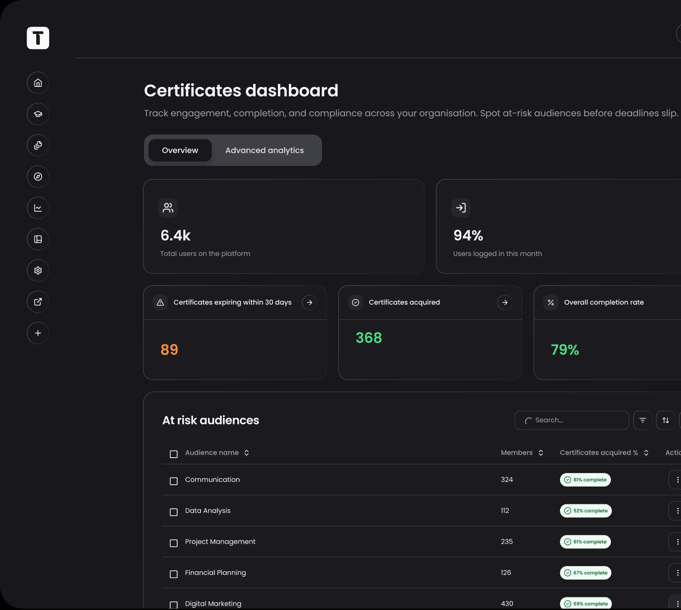Click the 235 members value
The width and height of the screenshot is (681, 610).
pos(507,542)
